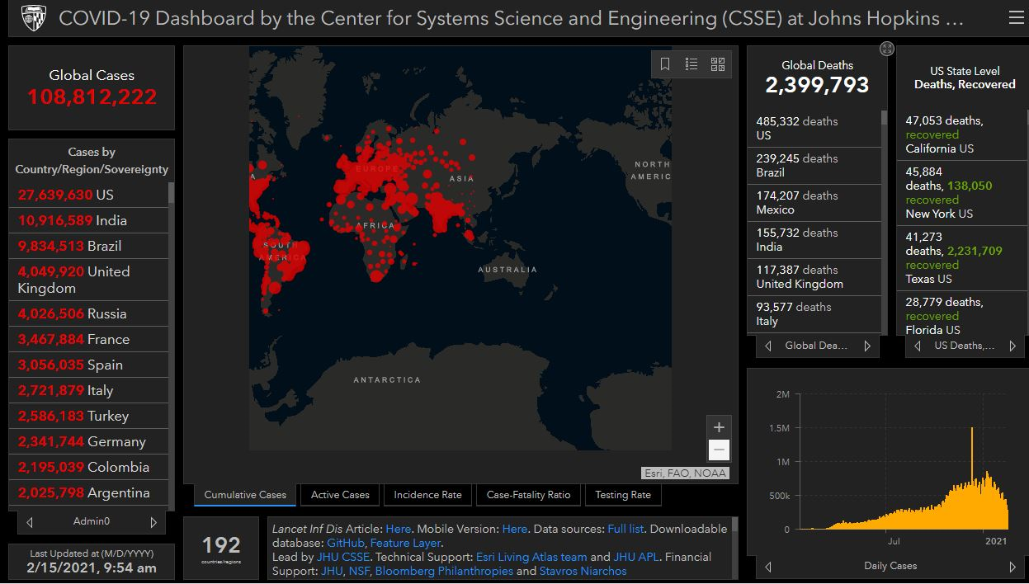Select Italy in the cases list

[x=88, y=390]
